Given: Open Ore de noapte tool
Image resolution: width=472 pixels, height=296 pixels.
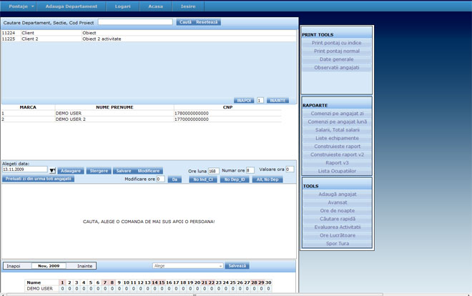Looking at the screenshot, I should coord(338,211).
